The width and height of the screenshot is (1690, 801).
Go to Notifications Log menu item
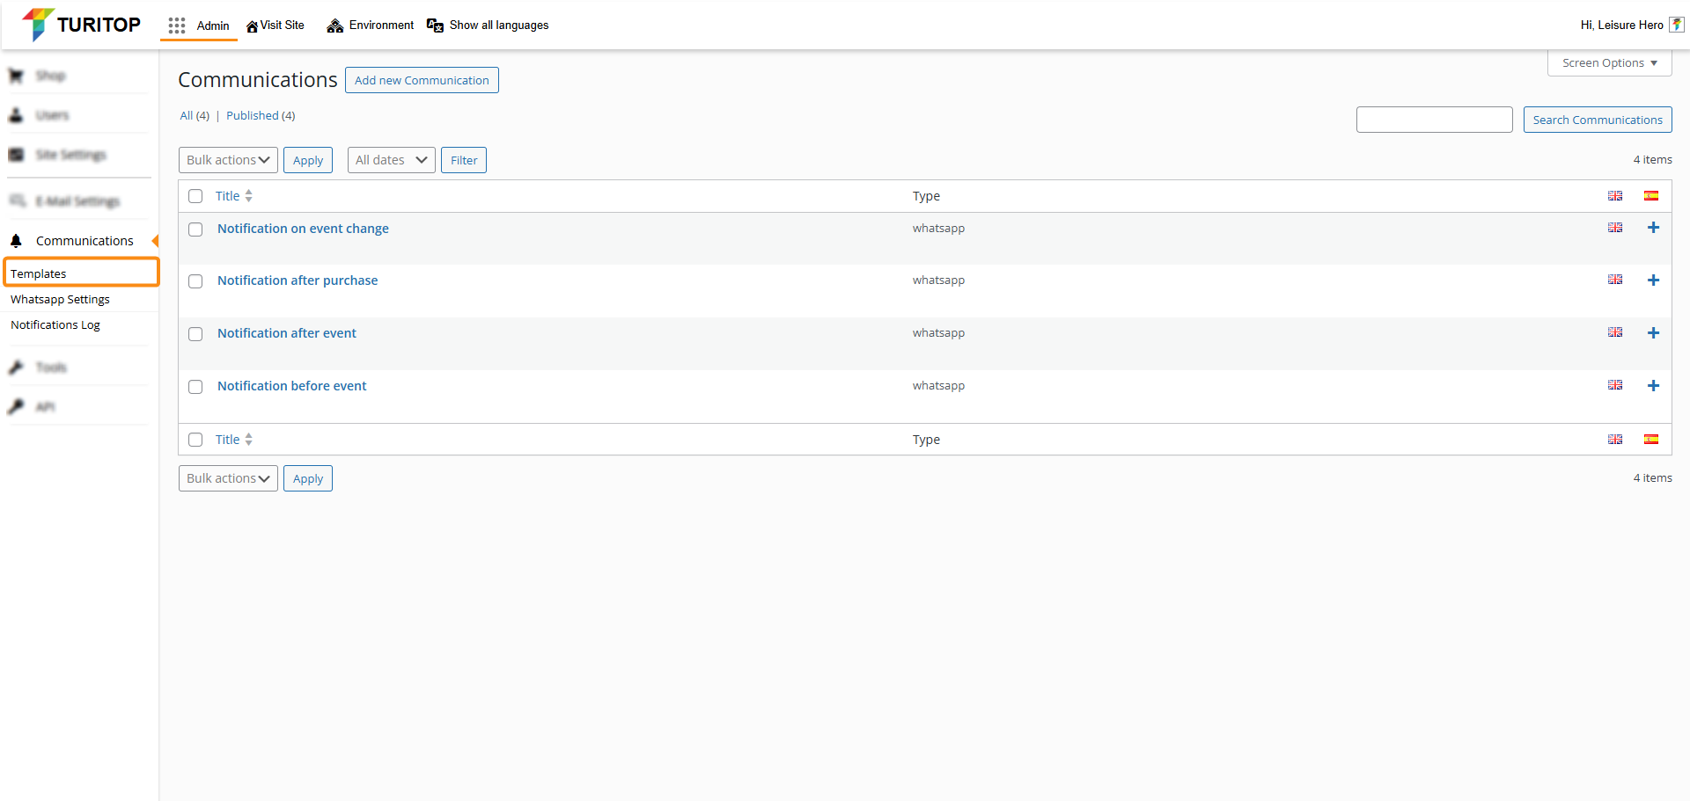click(55, 325)
